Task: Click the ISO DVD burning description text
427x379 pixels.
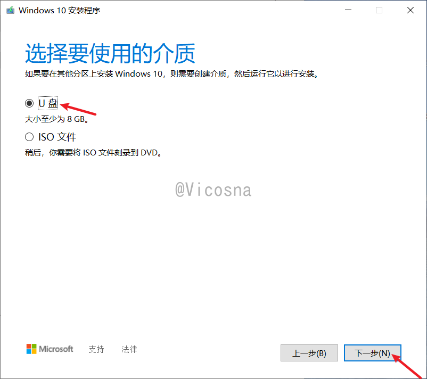Action: pos(93,152)
